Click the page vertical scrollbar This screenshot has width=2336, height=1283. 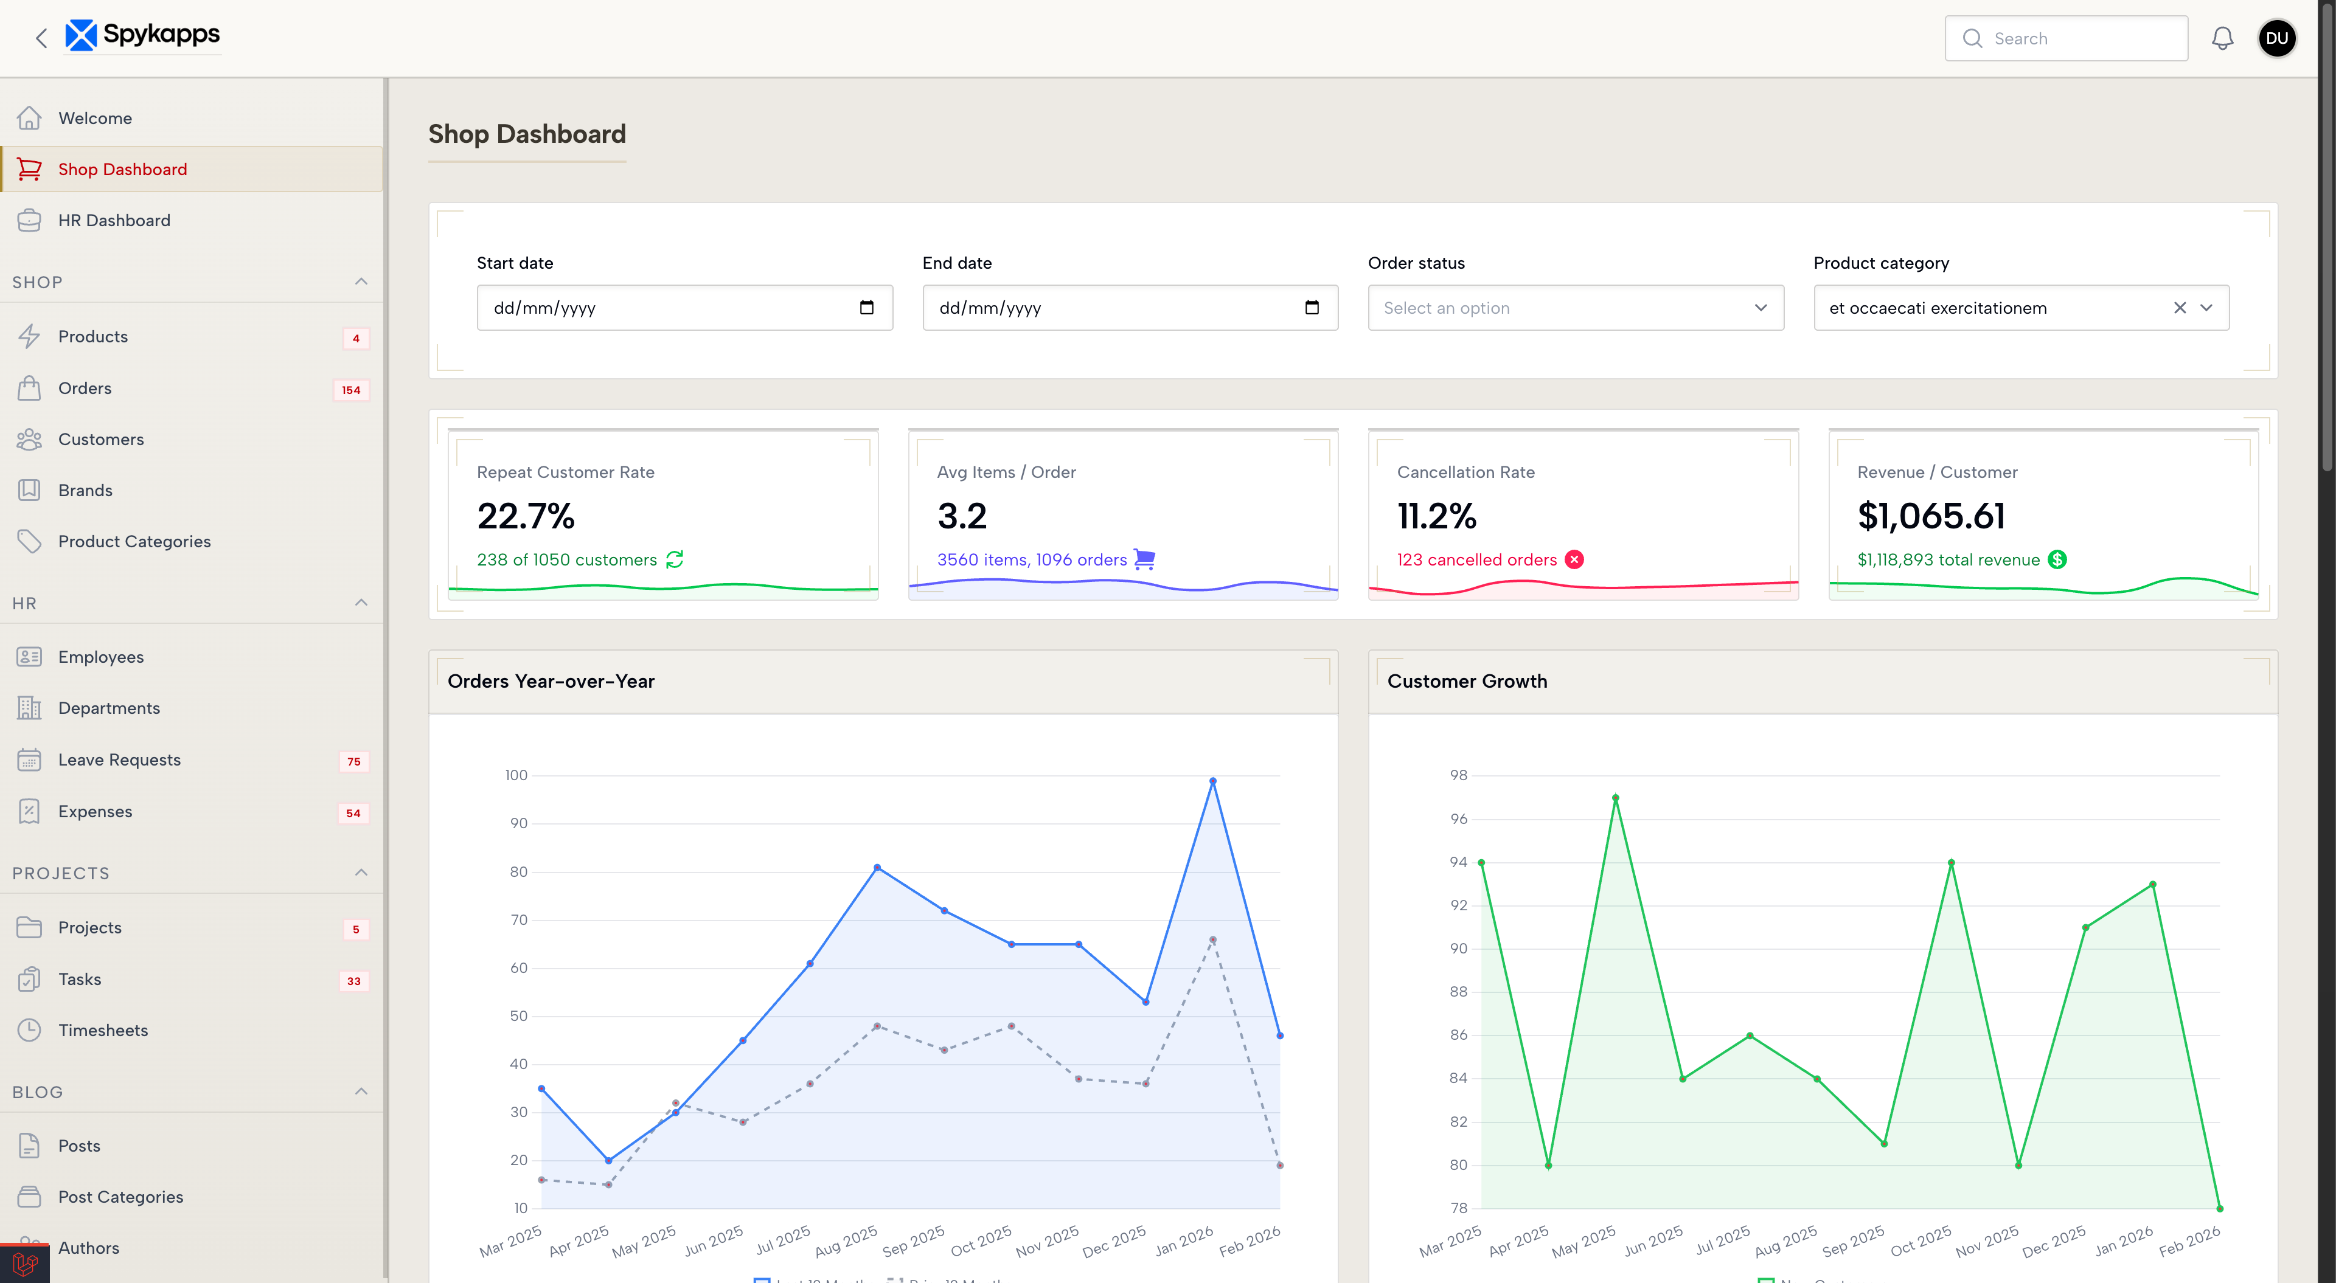[x=2326, y=236]
